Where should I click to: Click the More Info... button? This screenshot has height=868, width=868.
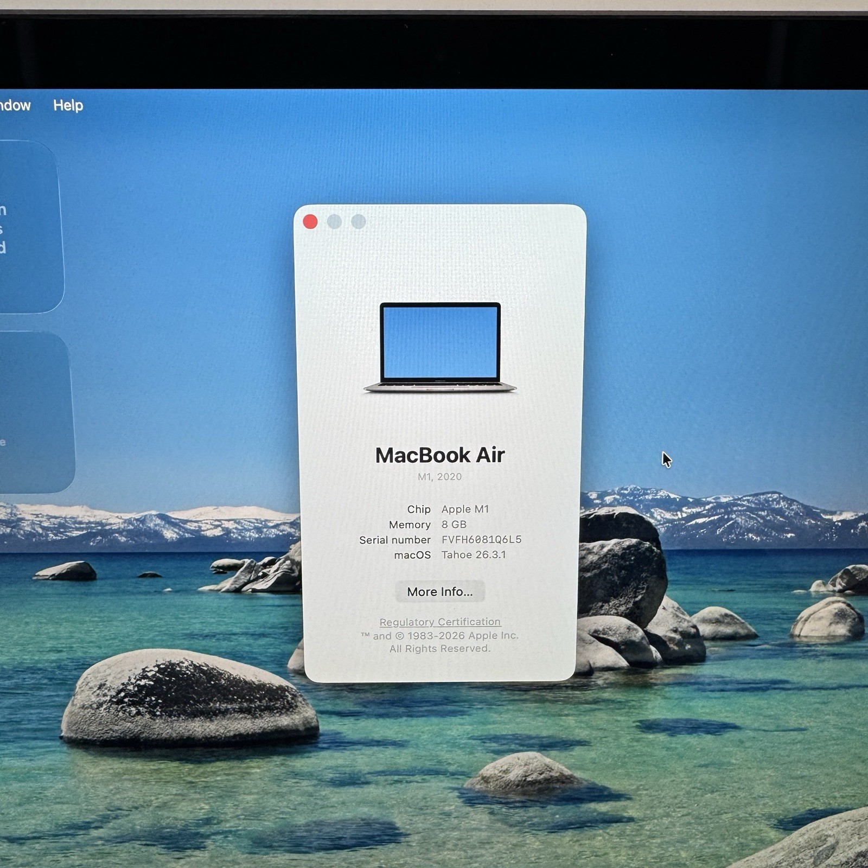click(439, 591)
